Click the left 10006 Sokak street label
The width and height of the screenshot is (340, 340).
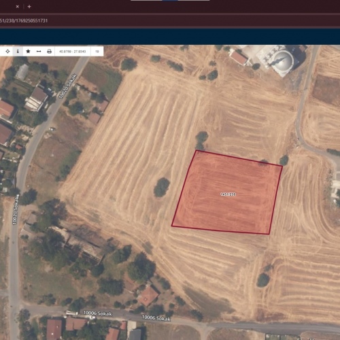(97, 313)
